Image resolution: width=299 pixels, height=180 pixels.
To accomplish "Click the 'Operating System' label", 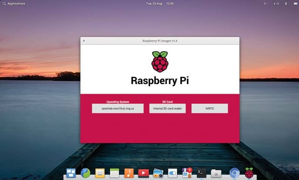I will [118, 102].
